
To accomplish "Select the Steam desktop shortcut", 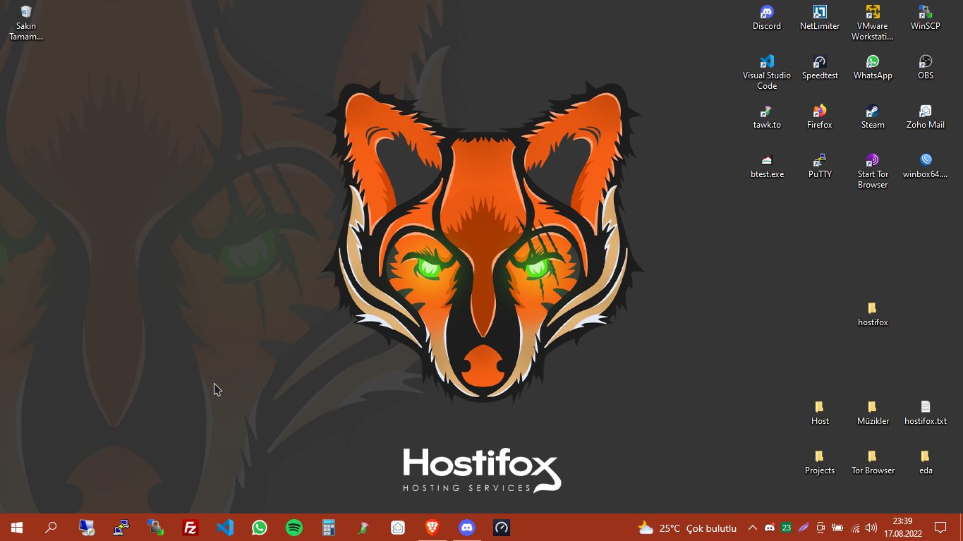I will pos(873,117).
